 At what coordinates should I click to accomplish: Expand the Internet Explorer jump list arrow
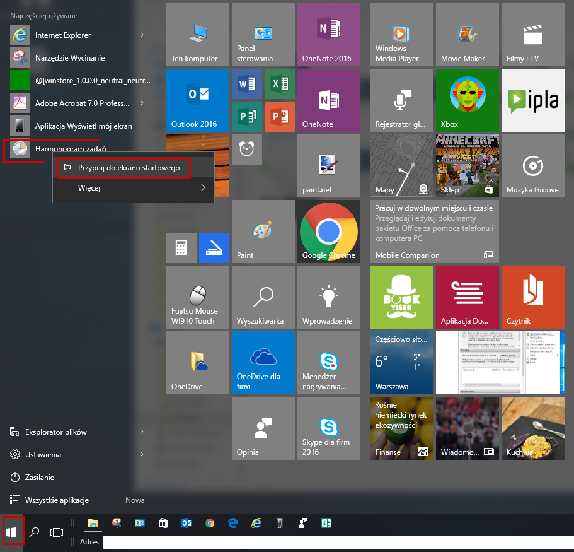pyautogui.click(x=141, y=35)
